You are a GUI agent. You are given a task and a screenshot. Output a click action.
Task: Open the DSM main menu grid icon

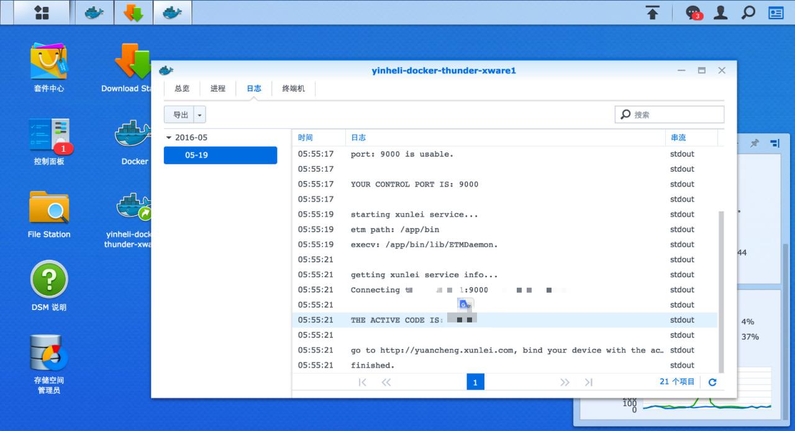coord(42,12)
